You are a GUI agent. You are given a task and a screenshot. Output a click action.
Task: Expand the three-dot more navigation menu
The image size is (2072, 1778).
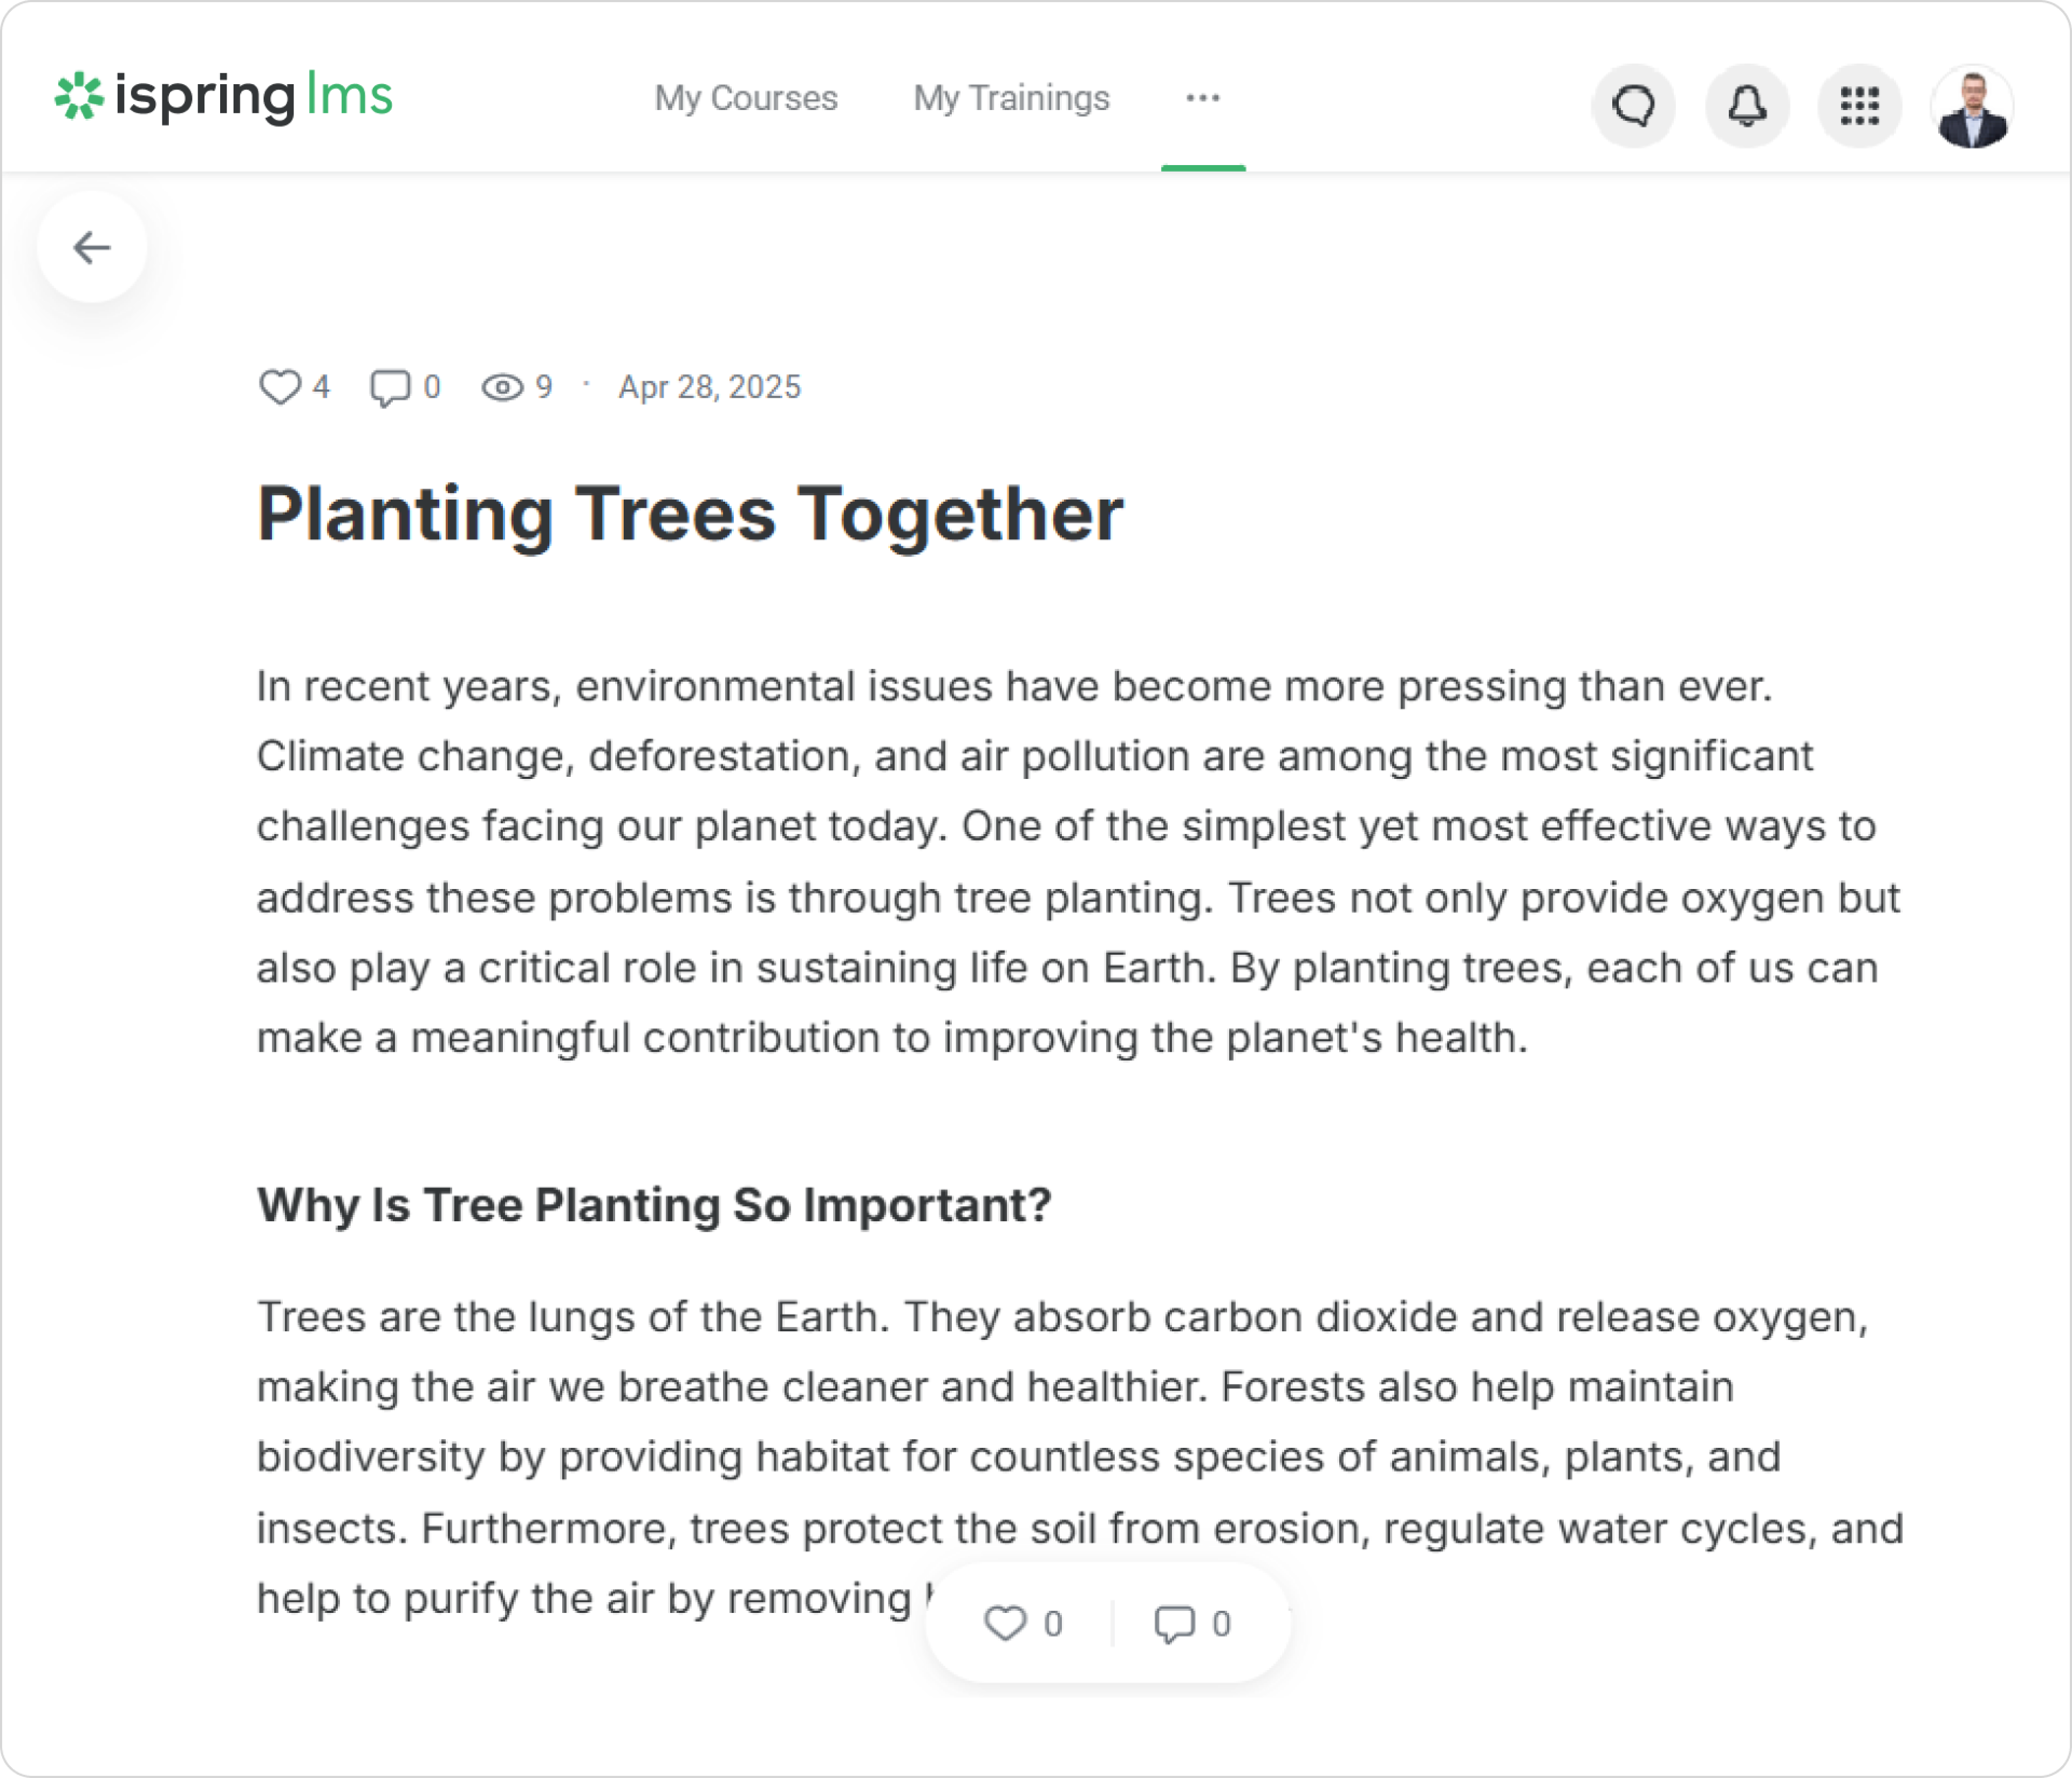(1202, 98)
